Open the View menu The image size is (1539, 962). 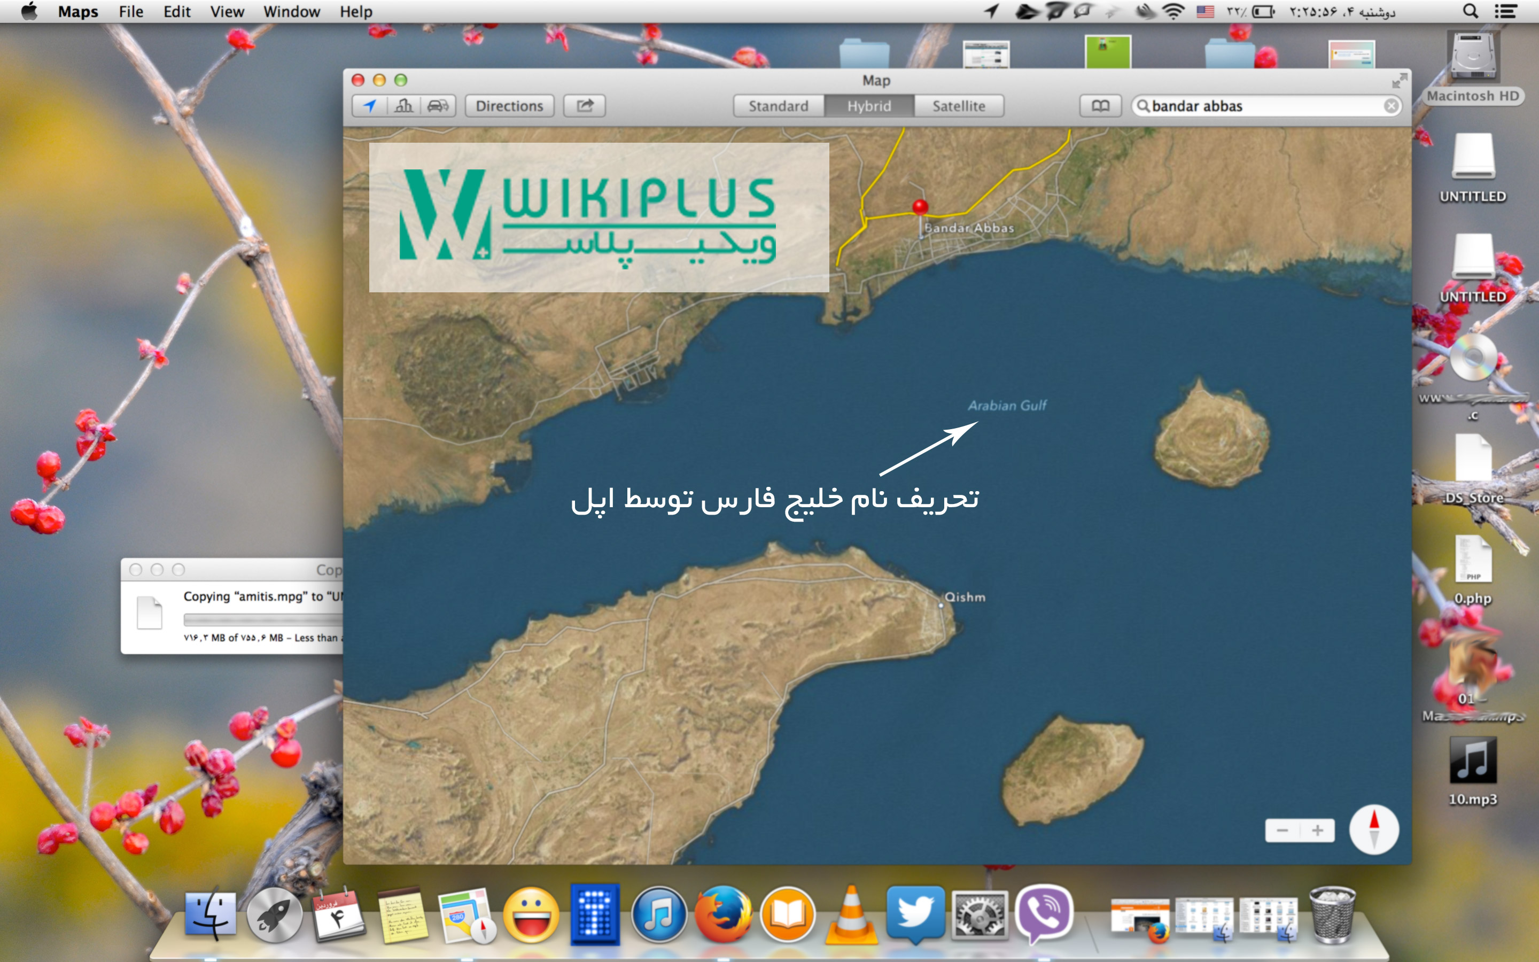227,11
